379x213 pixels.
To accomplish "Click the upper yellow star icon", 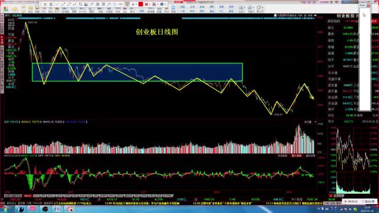I will click(23, 7).
